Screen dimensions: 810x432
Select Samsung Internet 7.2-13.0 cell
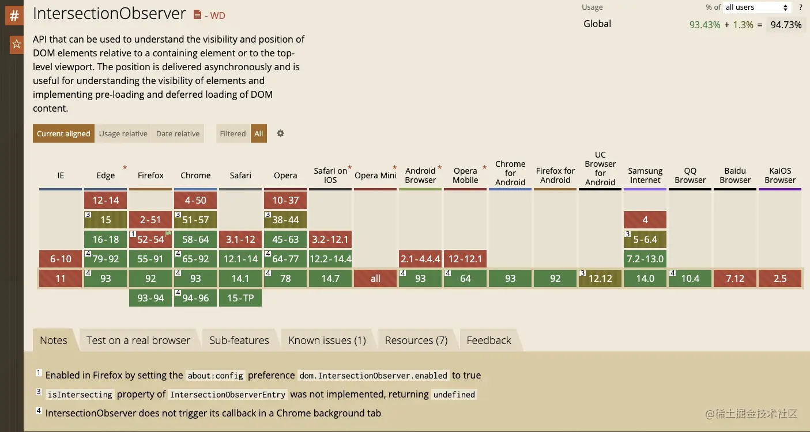[645, 259]
